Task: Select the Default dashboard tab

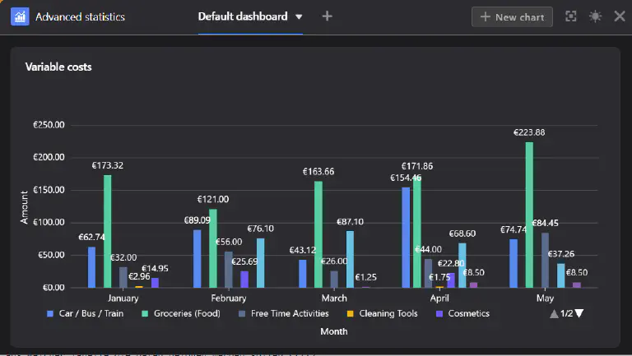Action: [243, 16]
